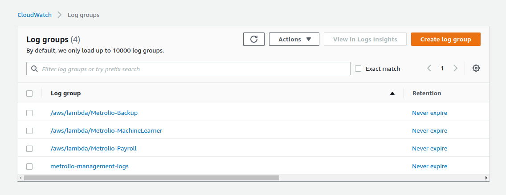Click the horizontal scrollbar right arrow
The height and width of the screenshot is (195, 506).
pos(486,178)
